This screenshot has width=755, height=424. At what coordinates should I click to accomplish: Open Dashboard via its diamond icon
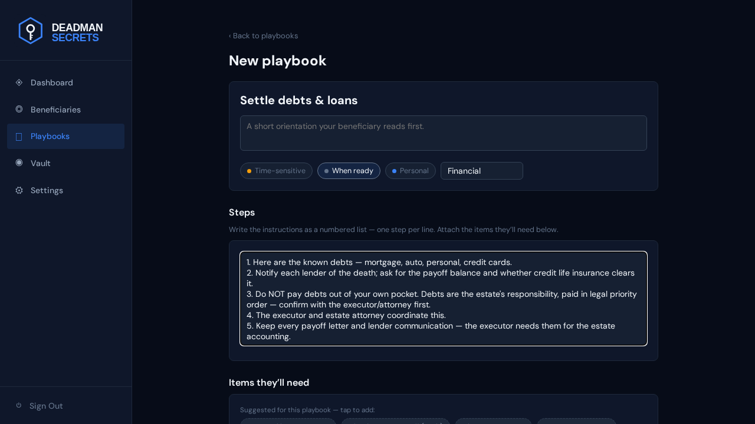tap(19, 82)
